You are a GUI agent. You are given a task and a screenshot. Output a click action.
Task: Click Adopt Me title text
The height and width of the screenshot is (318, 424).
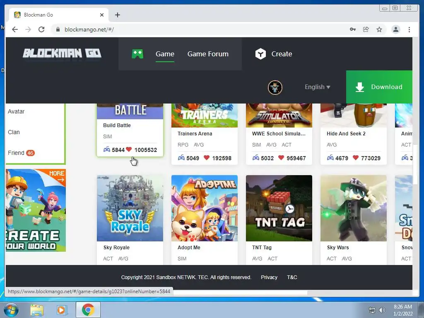pos(189,248)
